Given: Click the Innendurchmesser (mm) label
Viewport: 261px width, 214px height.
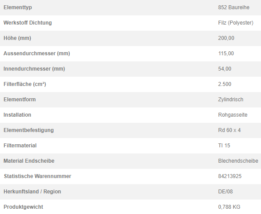Looking at the screenshot, I should click(34, 69).
